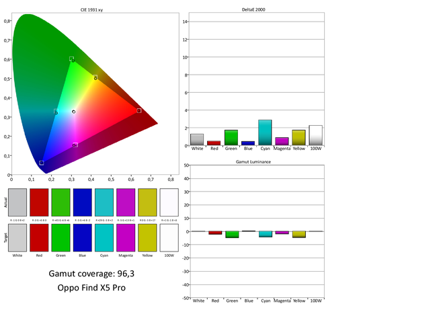Click 'Cyan' axis label in DeltaE 2000 chart
This screenshot has width=441, height=312.
click(x=266, y=149)
